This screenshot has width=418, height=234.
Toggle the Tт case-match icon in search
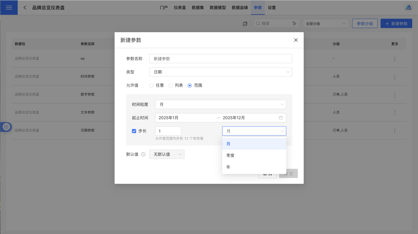pyautogui.click(x=294, y=24)
